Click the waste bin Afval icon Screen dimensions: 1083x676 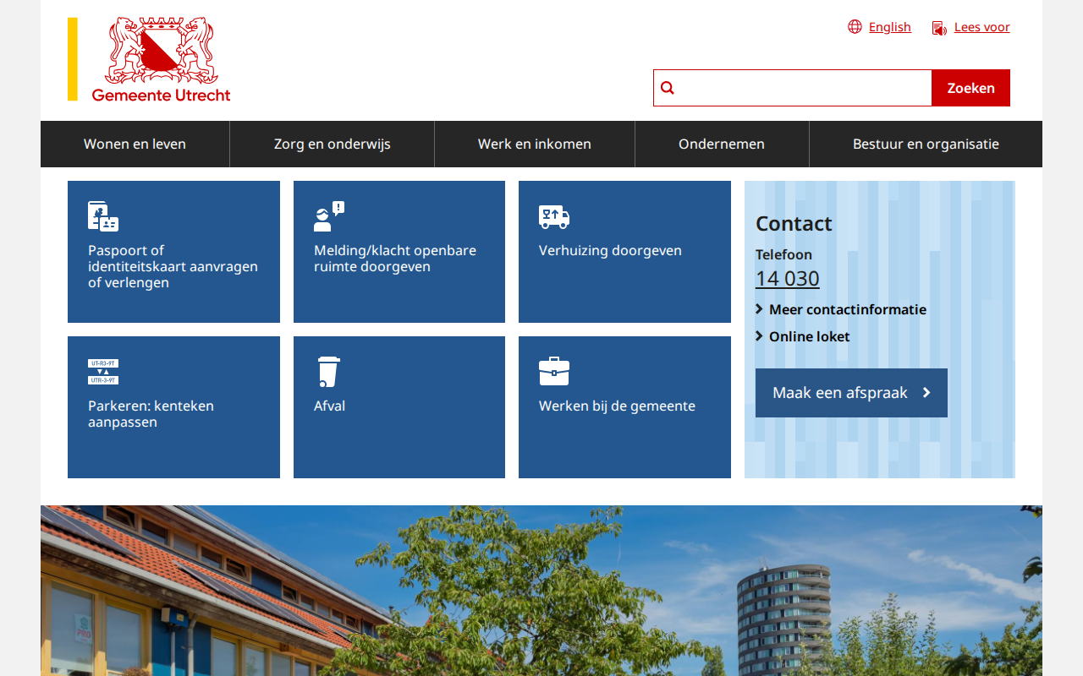(328, 372)
